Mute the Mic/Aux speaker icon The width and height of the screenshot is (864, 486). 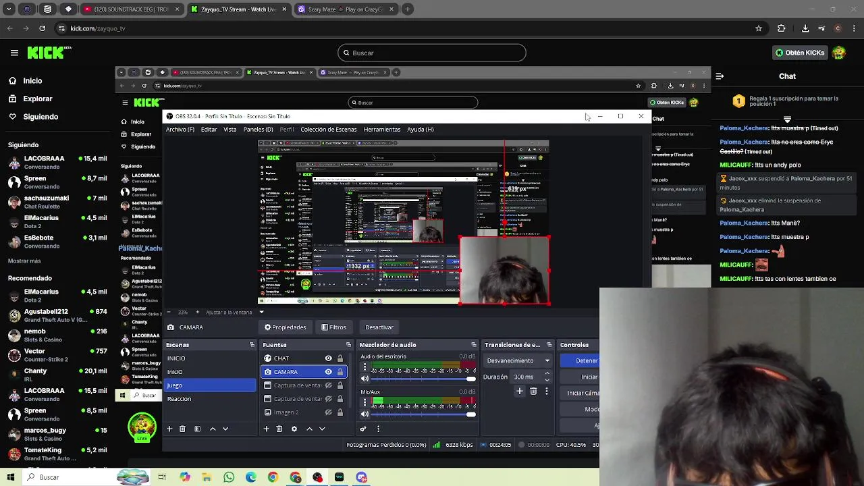365,414
